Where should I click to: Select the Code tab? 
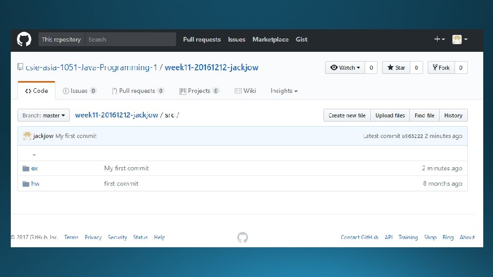tap(36, 91)
